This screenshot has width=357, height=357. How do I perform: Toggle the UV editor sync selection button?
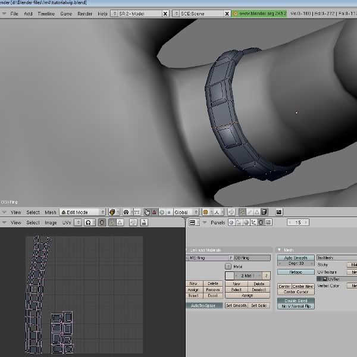(102, 223)
